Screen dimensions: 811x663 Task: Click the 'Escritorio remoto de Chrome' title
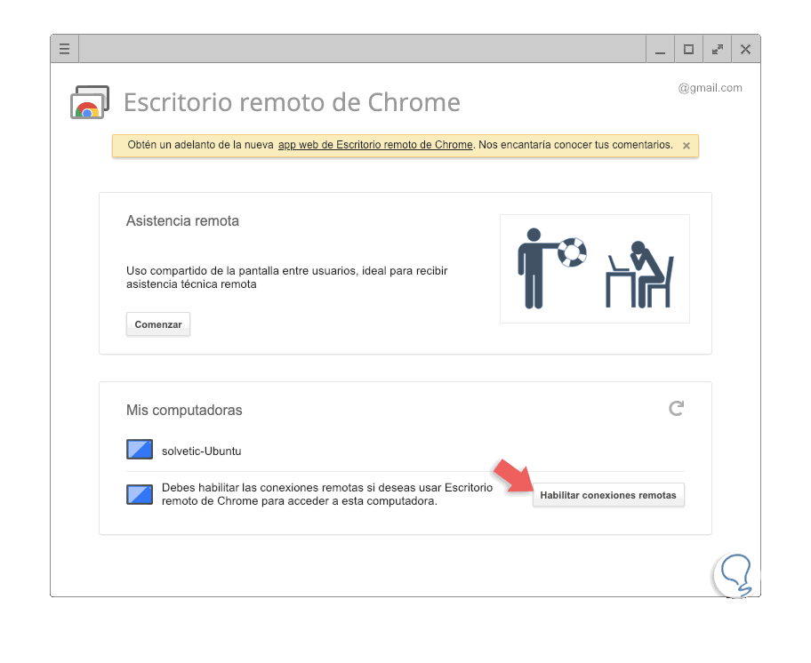pos(293,102)
